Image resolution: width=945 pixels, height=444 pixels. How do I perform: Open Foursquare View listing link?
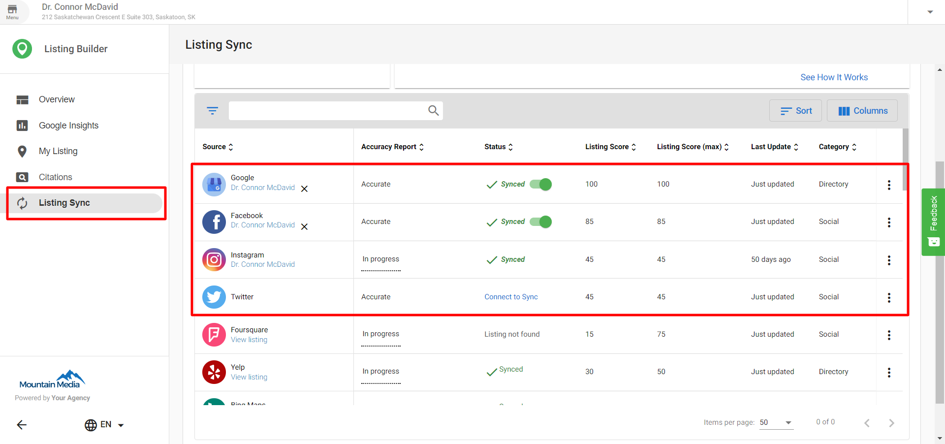[x=249, y=340]
